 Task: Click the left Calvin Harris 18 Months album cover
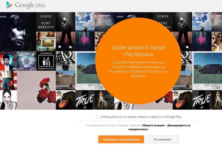66,80
